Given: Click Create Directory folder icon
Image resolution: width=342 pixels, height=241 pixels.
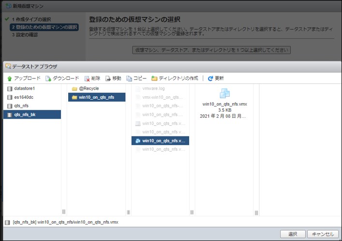Looking at the screenshot, I should [x=154, y=78].
